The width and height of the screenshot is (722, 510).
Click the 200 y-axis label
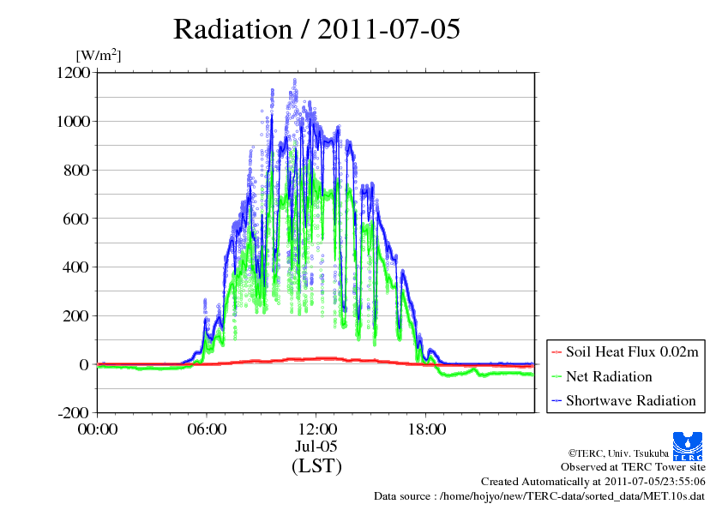76,315
